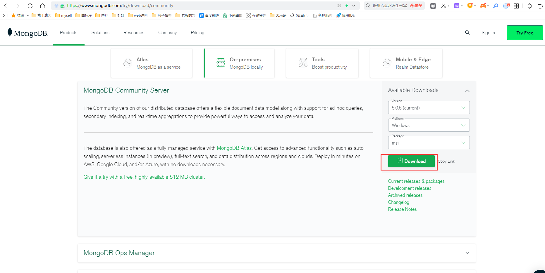The width and height of the screenshot is (545, 273).
Task: Click the Sign In link
Action: (488, 33)
